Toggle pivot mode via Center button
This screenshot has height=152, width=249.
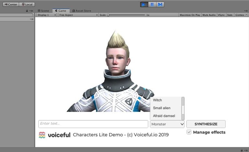(x=11, y=5)
